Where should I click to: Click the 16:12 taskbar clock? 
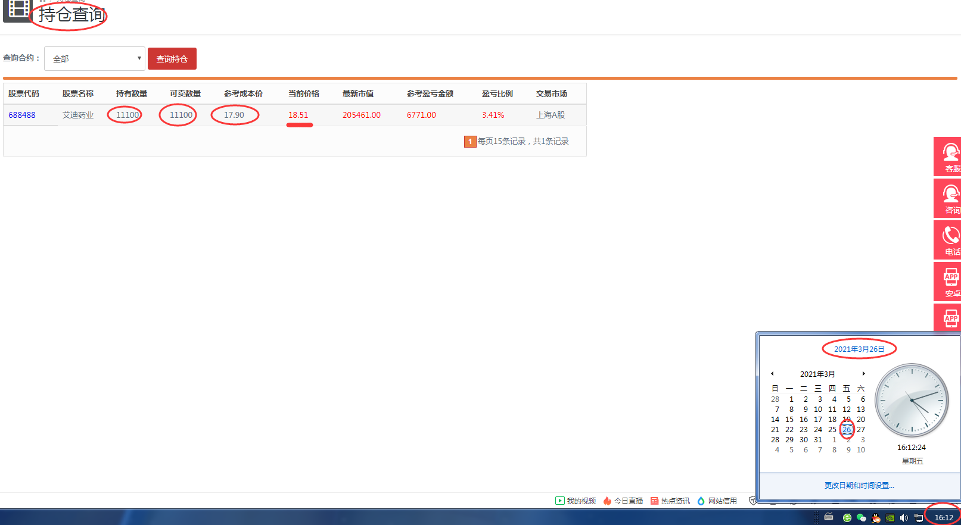click(943, 517)
